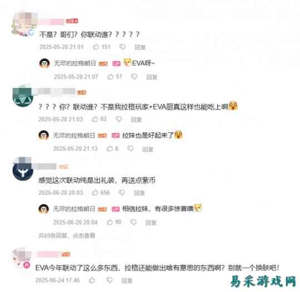Like the comment with 151 likes

(96, 47)
